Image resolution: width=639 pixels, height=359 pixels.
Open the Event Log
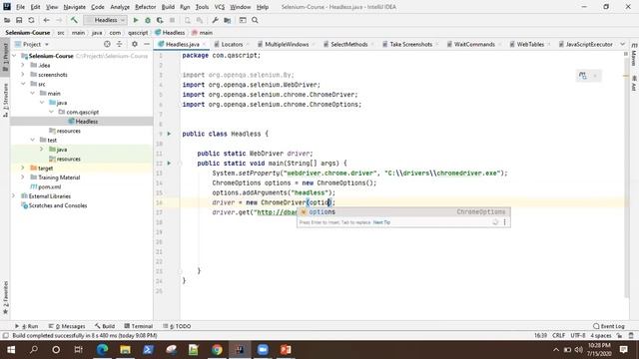coord(609,326)
